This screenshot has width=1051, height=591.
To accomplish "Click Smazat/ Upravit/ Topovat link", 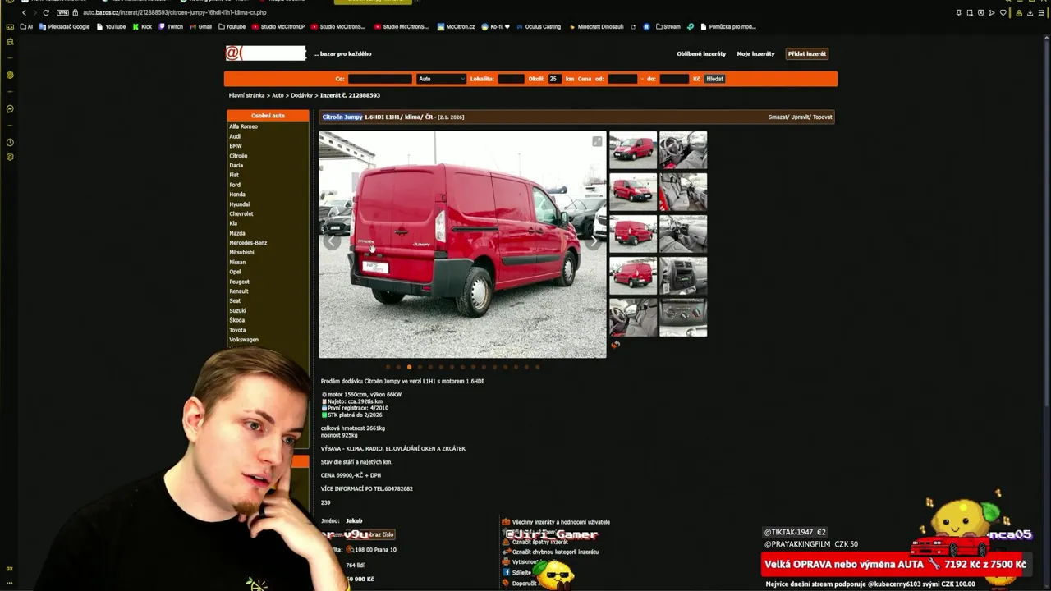I will coord(800,117).
